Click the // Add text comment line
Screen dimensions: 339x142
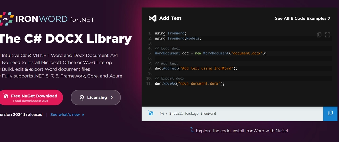point(166,63)
